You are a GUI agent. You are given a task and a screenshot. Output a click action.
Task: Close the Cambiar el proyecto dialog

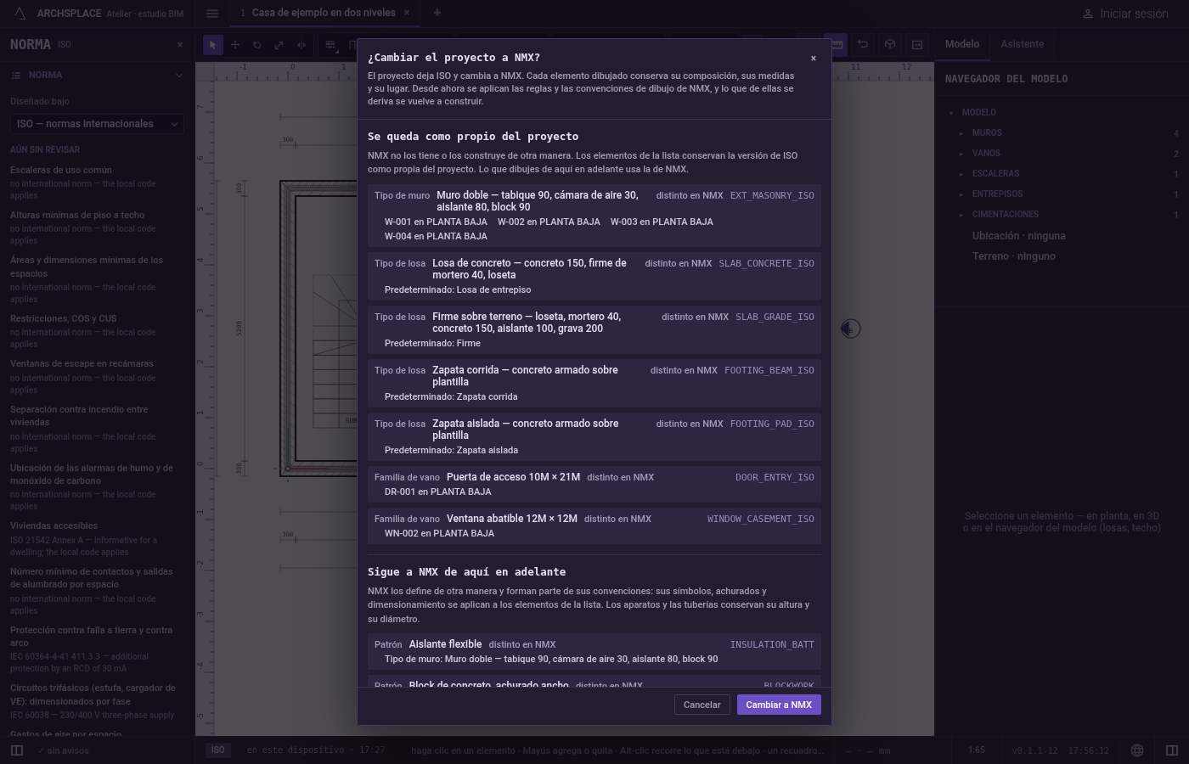coord(814,59)
